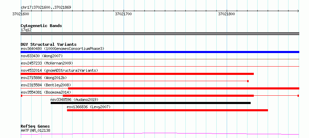Open the DGV Structural Variants track heading
309x138 pixels.
[49, 44]
